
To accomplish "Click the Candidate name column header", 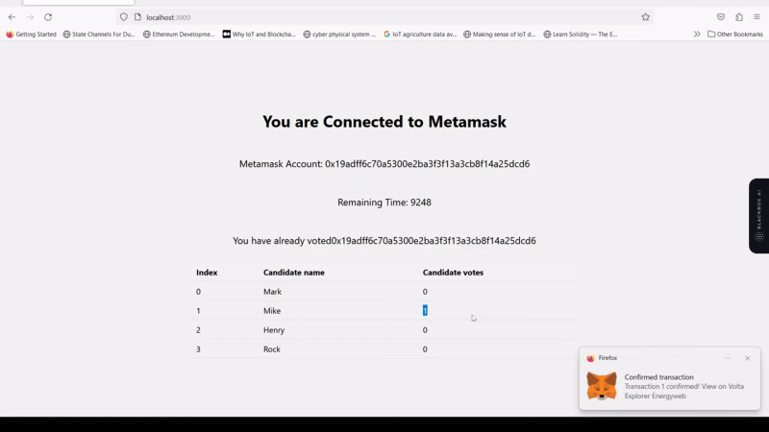I will (294, 273).
